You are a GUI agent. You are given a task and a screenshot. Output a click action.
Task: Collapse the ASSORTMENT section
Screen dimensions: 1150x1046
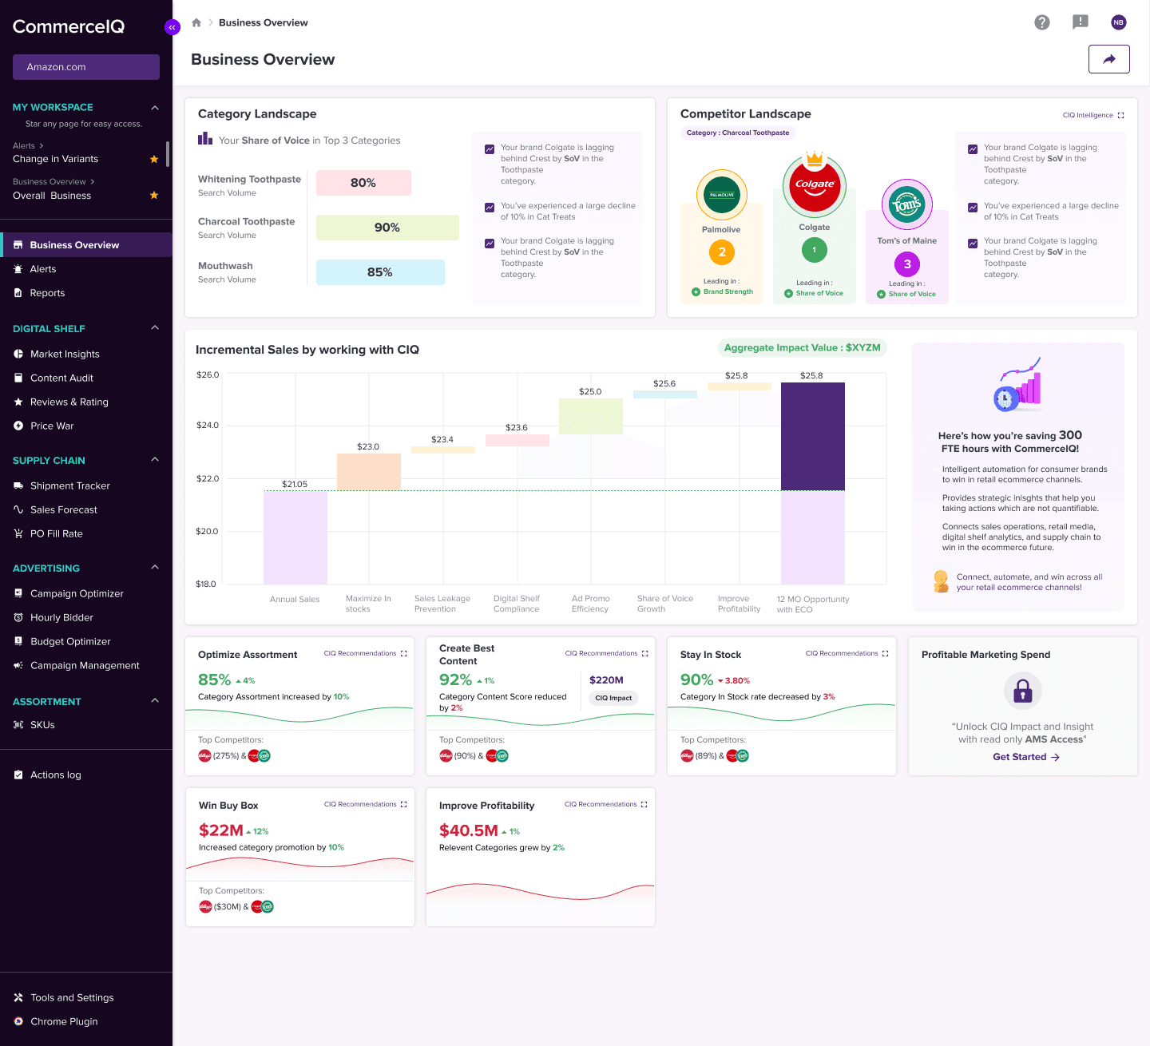pos(155,700)
